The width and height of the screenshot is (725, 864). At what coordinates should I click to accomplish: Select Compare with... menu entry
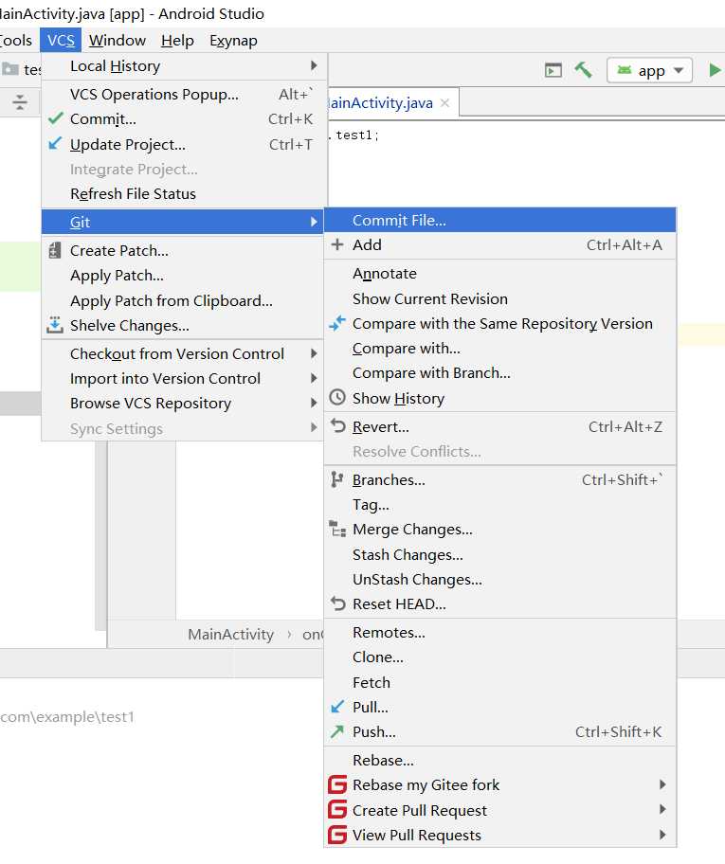499,349
